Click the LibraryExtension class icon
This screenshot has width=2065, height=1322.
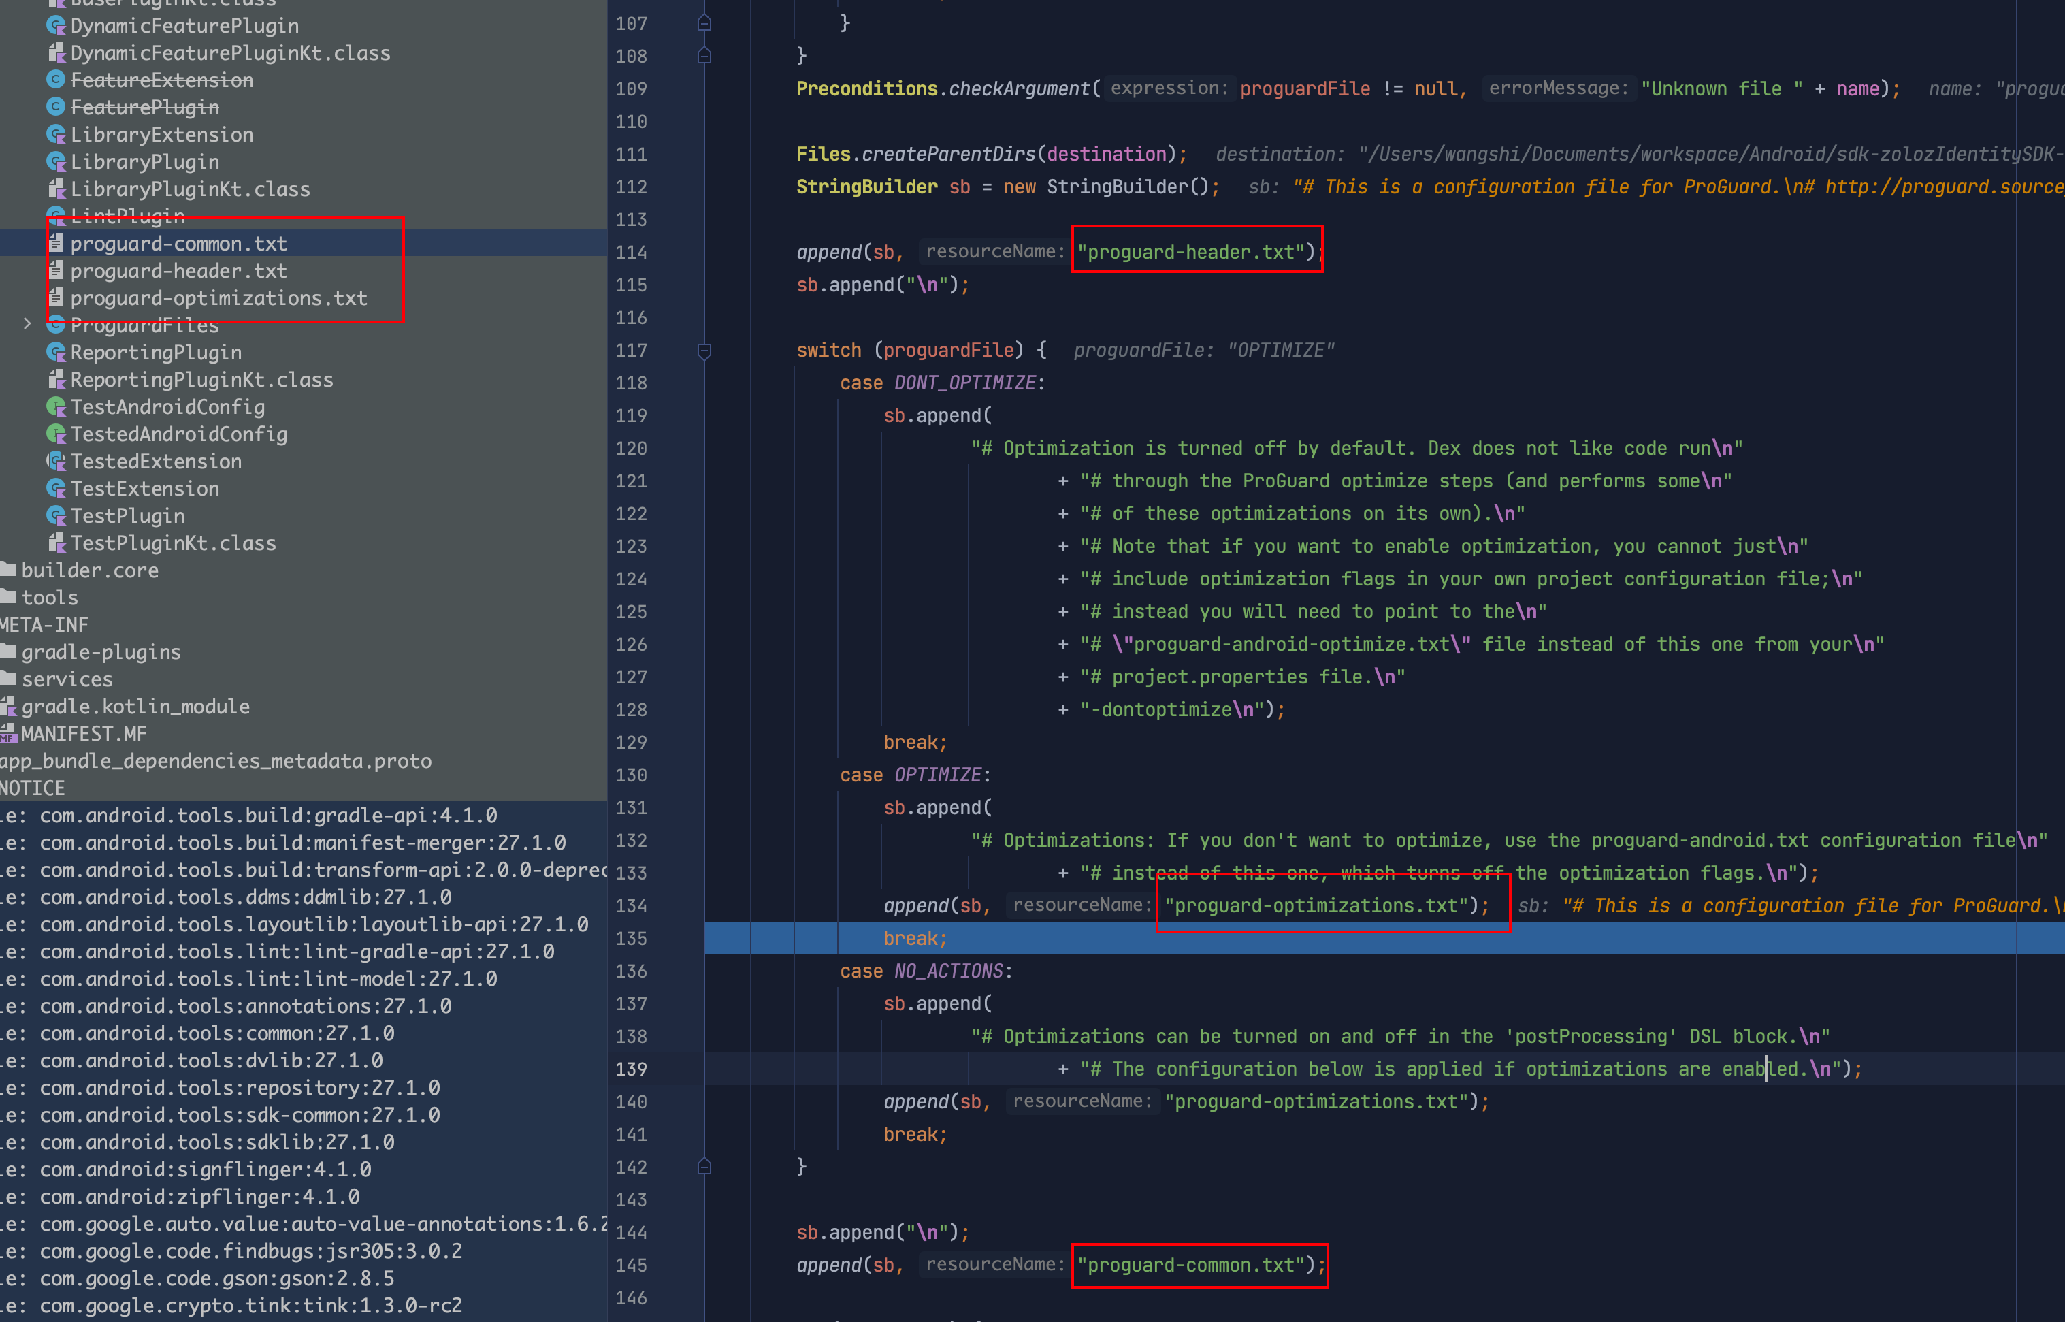click(56, 135)
